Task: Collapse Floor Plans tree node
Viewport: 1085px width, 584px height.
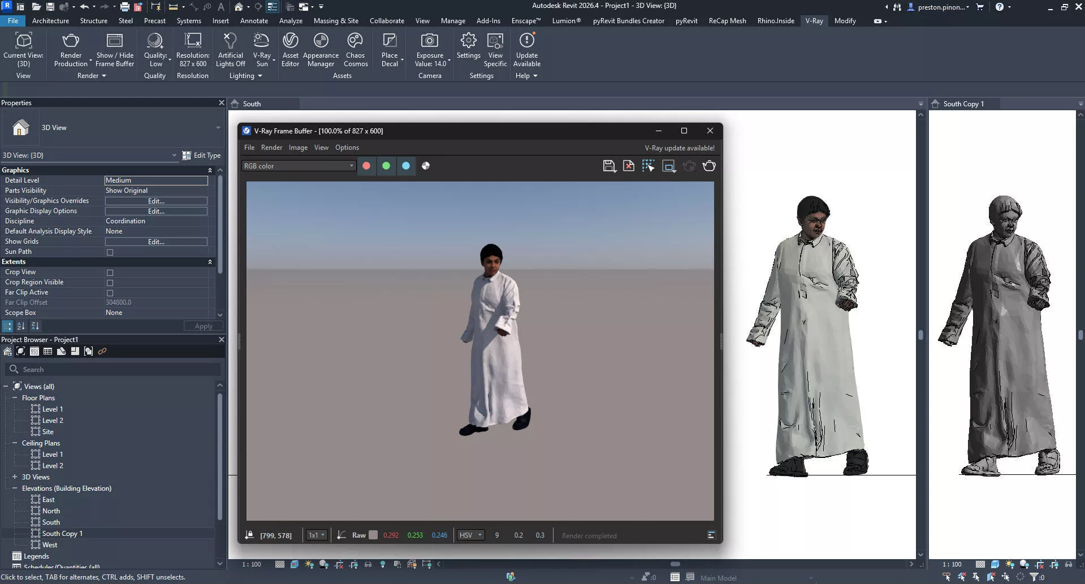Action: click(15, 397)
